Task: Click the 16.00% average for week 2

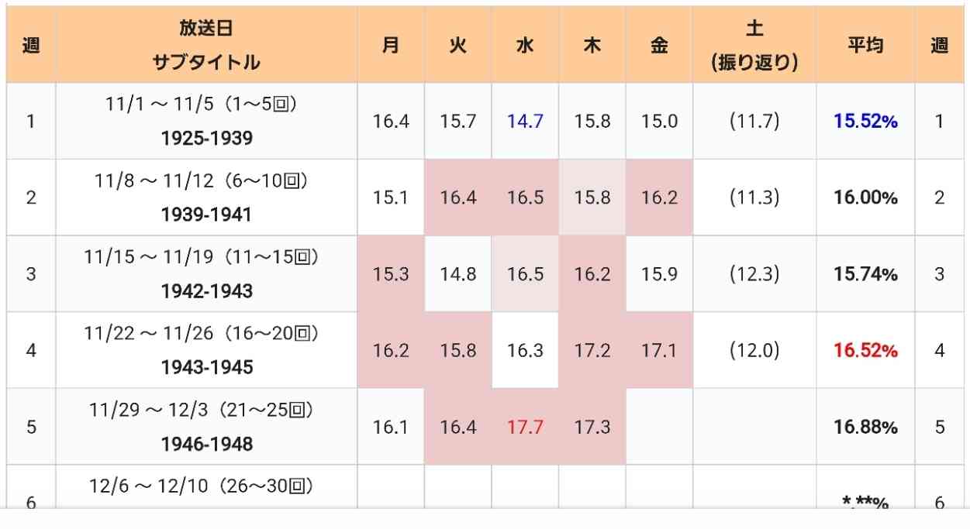Action: [865, 198]
